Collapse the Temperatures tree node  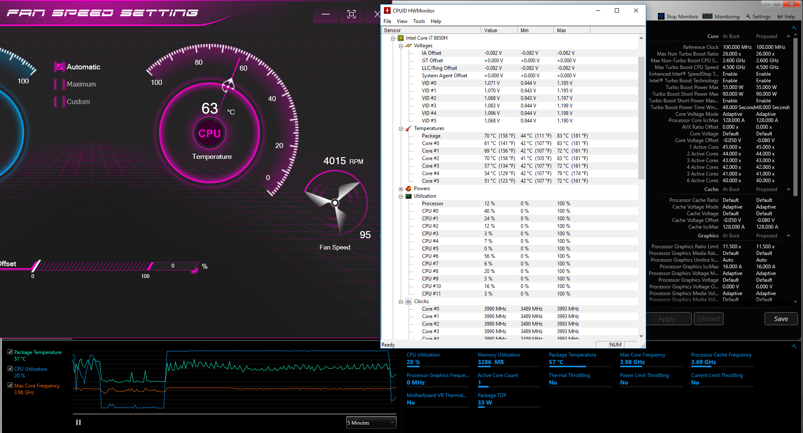point(401,129)
